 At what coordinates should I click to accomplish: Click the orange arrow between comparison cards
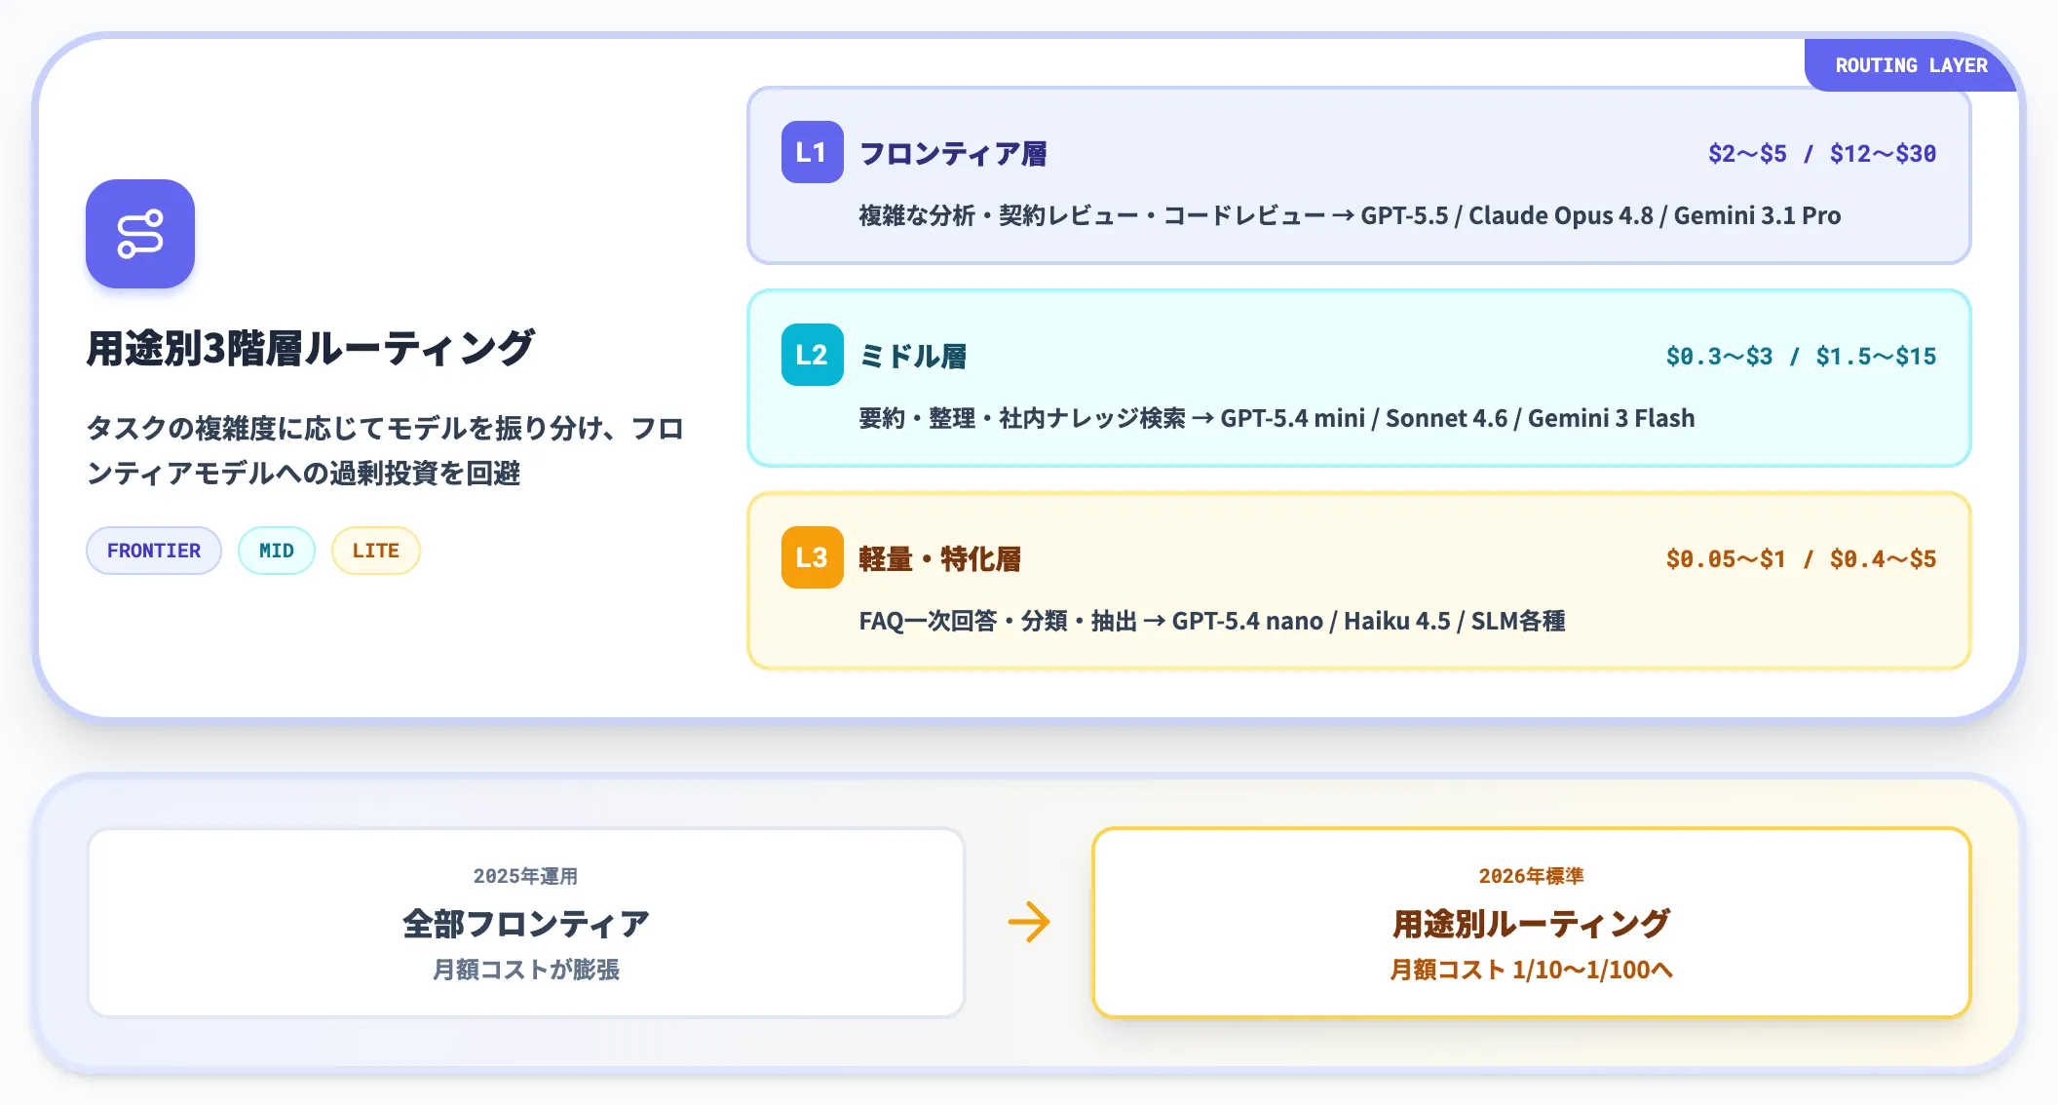(1029, 922)
